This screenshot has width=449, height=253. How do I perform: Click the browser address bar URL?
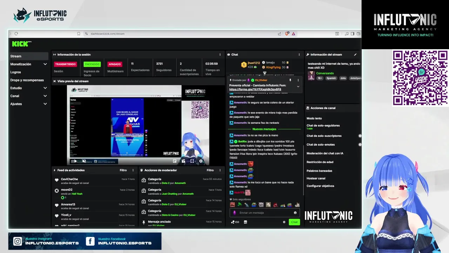(108, 34)
